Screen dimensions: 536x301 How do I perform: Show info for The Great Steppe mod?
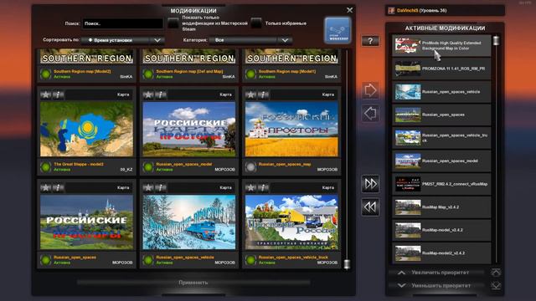coord(58,94)
